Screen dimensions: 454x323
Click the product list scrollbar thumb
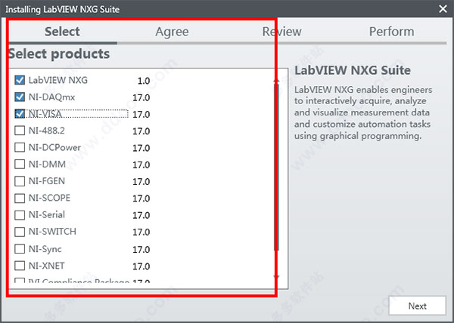click(x=276, y=168)
